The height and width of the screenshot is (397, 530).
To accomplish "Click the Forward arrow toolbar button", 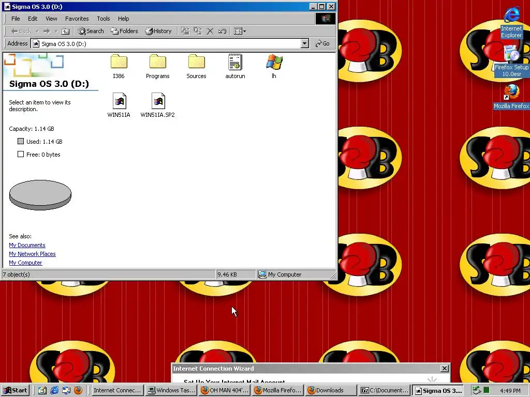I will [47, 32].
